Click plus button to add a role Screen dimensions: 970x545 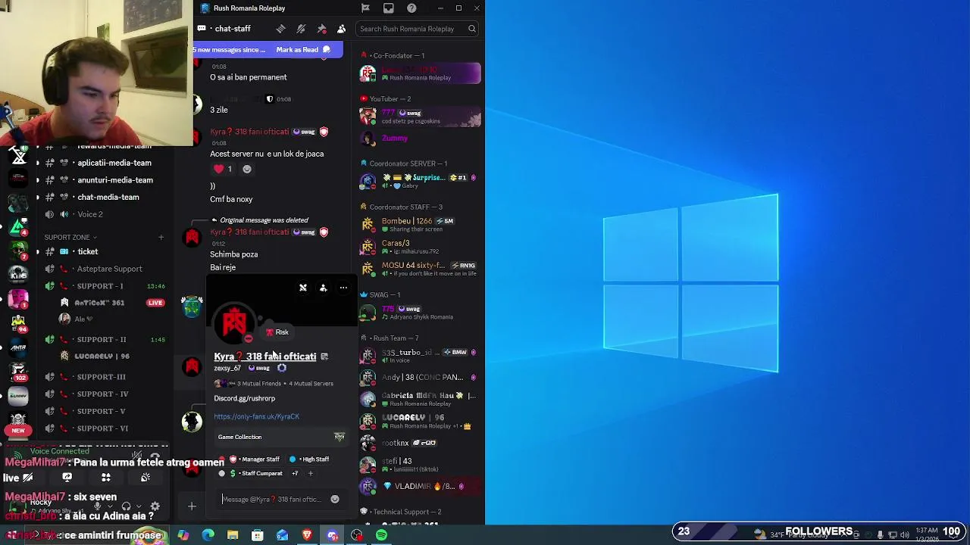tap(310, 474)
